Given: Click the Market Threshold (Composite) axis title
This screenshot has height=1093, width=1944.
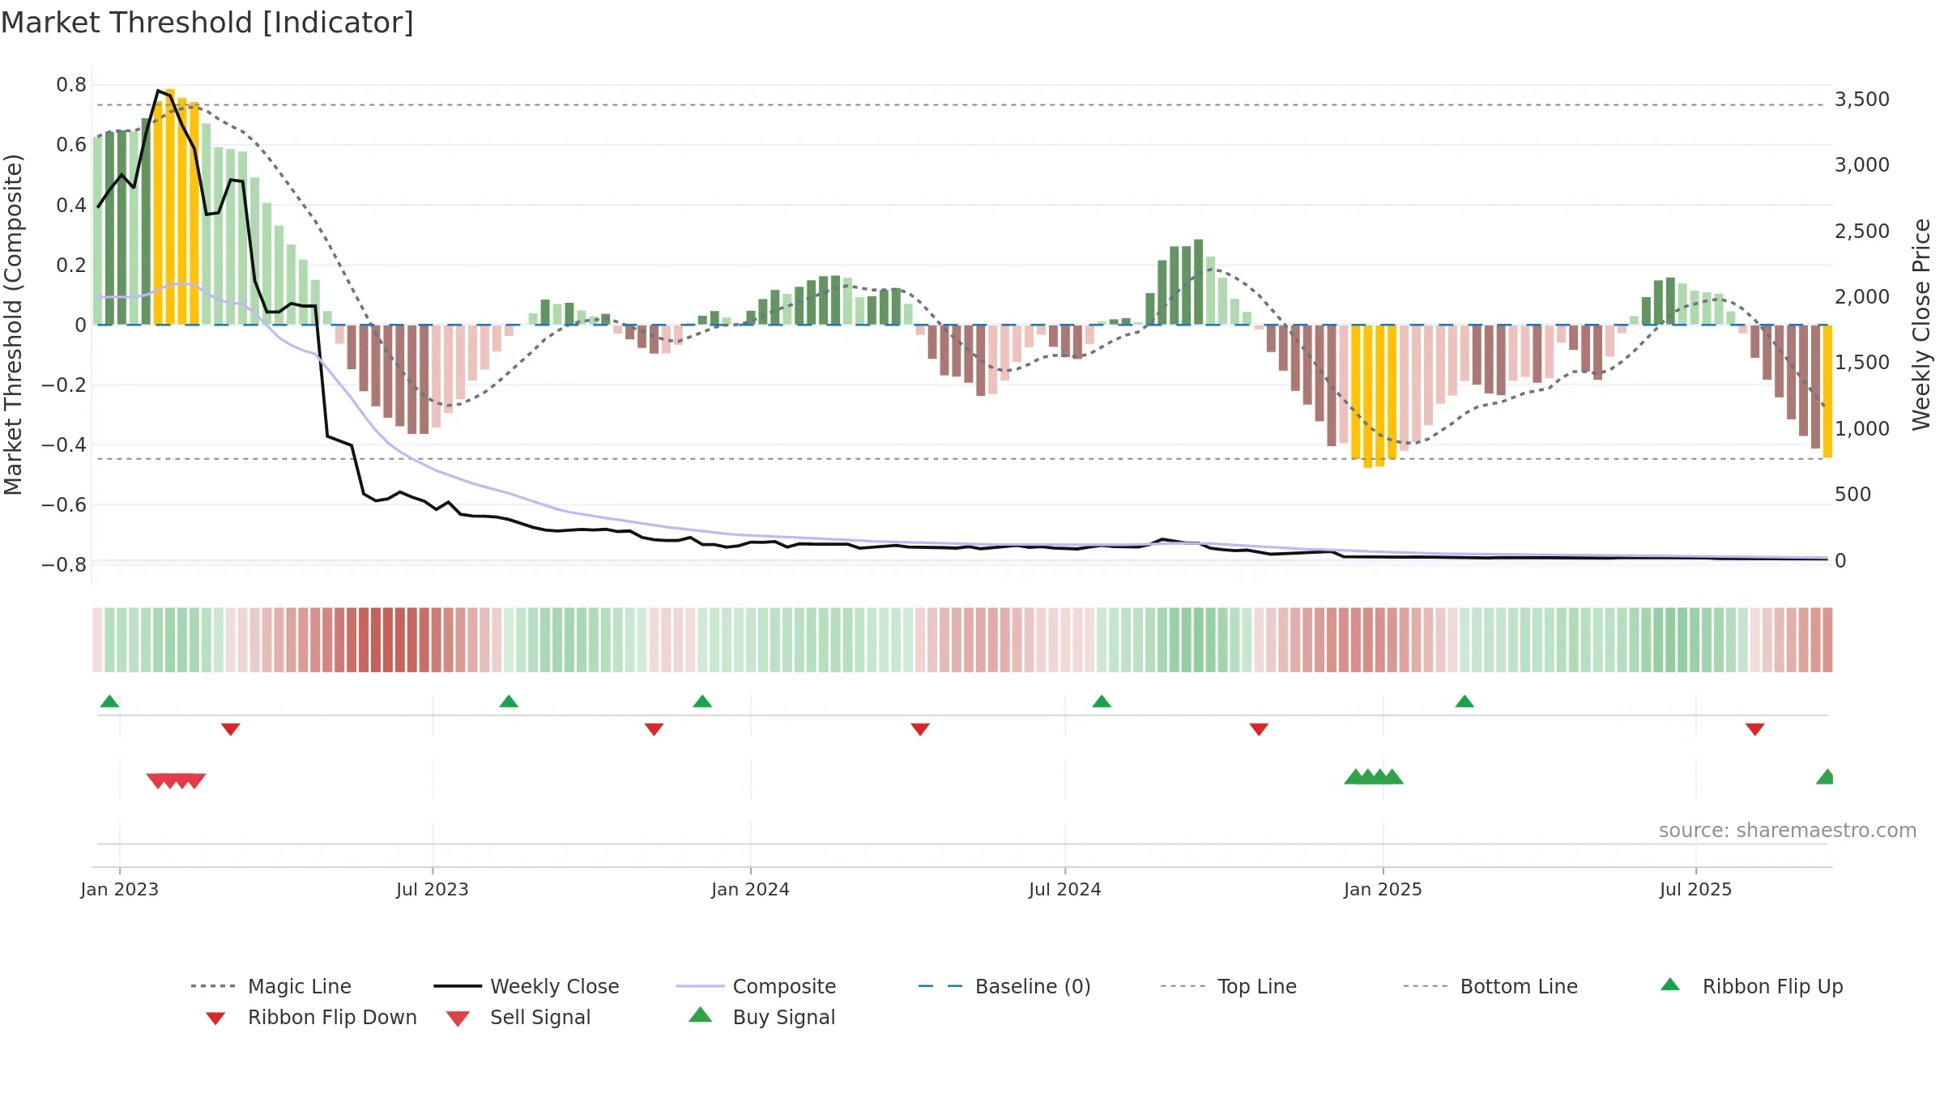Looking at the screenshot, I should point(13,325).
